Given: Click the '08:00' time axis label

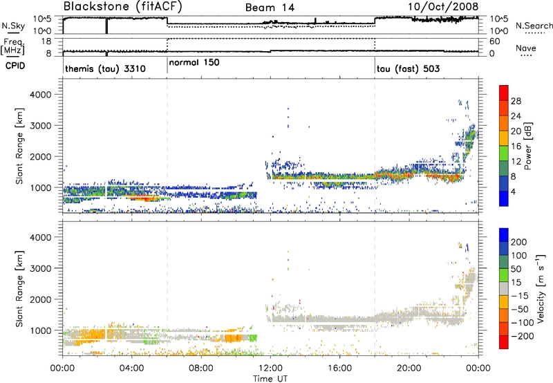Looking at the screenshot, I should pyautogui.click(x=201, y=368).
